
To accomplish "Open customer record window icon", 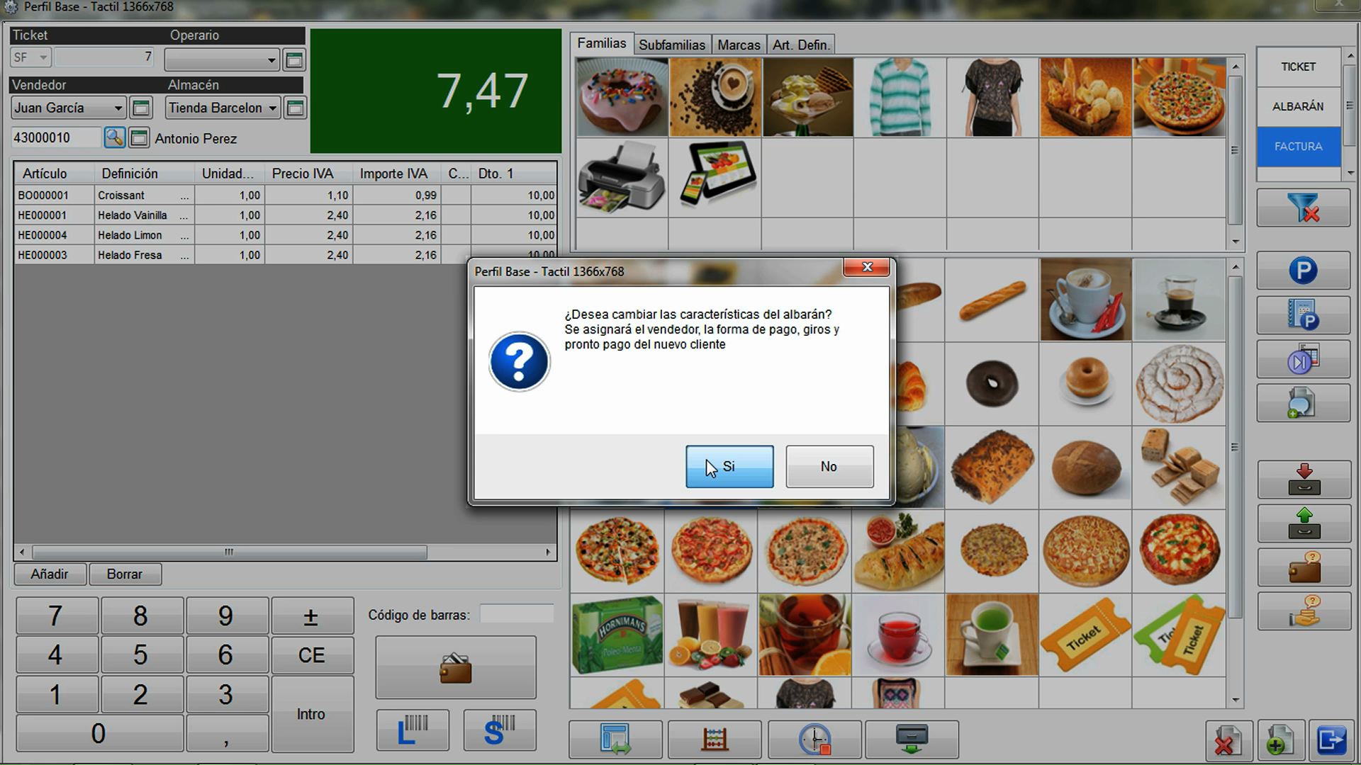I will click(139, 137).
